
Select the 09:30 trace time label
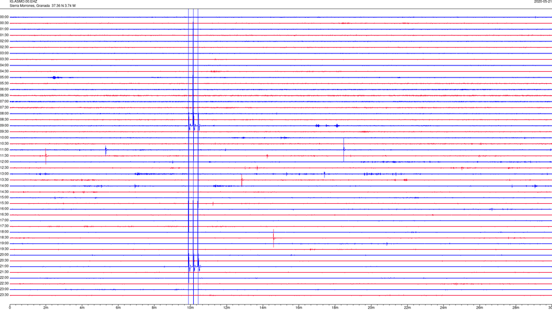[4, 131]
